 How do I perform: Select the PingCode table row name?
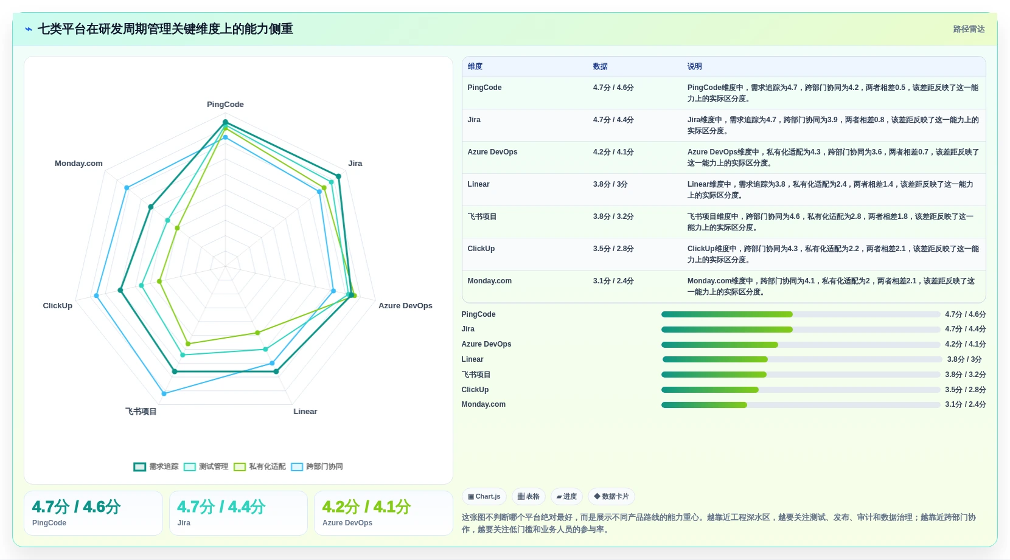[484, 88]
